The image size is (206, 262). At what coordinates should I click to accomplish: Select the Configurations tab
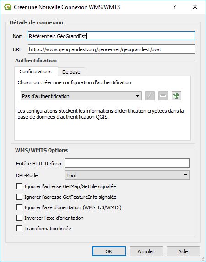tap(36, 71)
